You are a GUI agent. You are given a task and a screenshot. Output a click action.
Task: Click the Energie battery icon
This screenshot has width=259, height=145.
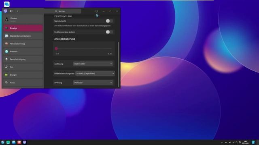6,75
